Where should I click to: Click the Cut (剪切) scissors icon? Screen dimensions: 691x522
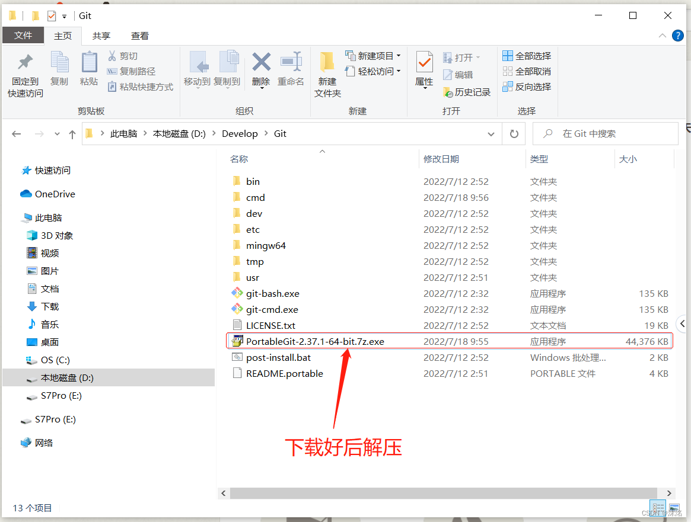pos(112,56)
